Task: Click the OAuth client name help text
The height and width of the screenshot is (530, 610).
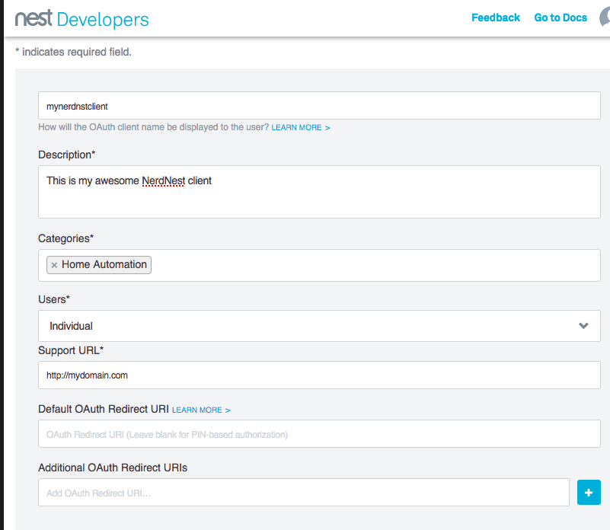Action: coord(154,127)
